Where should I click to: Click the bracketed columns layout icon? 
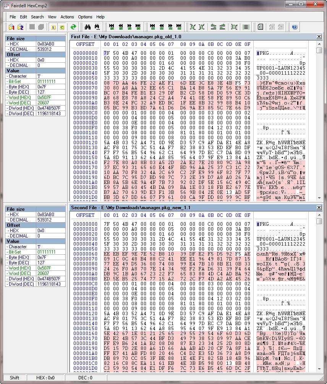click(x=234, y=27)
